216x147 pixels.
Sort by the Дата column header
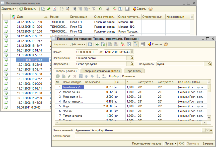click(x=32, y=17)
